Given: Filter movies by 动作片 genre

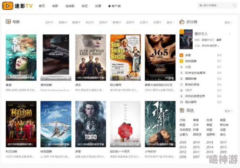Looking at the screenshot, I should tap(49, 22).
